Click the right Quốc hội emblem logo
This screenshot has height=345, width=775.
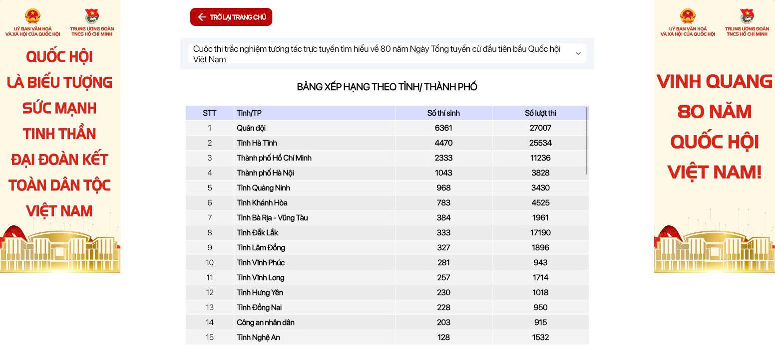(x=688, y=16)
